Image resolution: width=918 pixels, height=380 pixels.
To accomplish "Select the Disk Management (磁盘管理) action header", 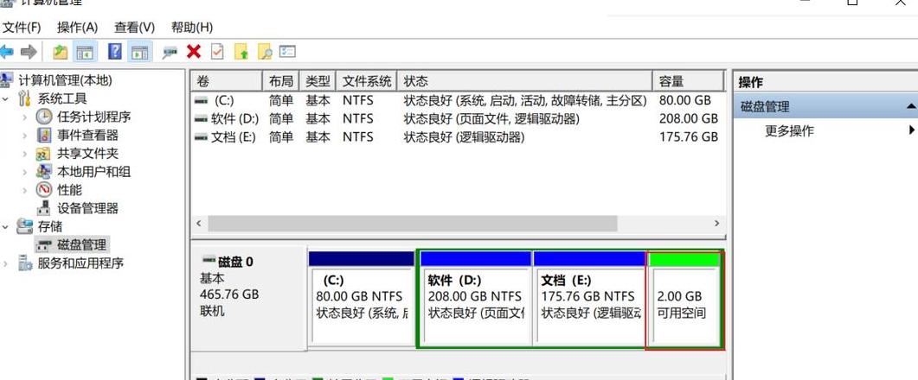I will pyautogui.click(x=825, y=106).
